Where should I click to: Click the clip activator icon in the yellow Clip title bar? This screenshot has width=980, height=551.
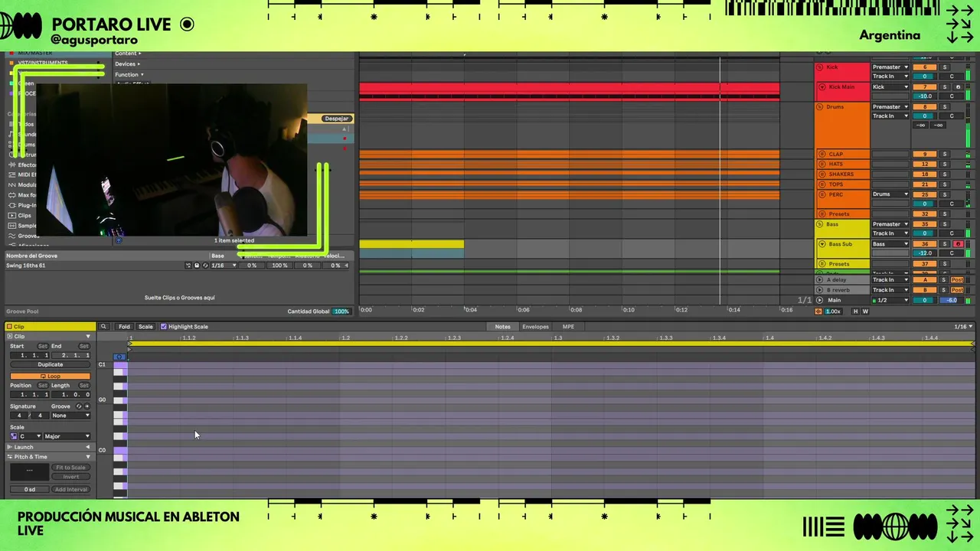10,327
